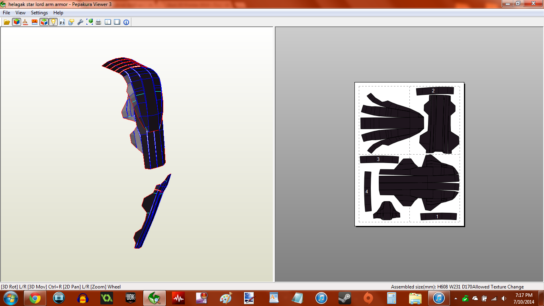
Task: Click the right split window layout icon
Action: 117,22
